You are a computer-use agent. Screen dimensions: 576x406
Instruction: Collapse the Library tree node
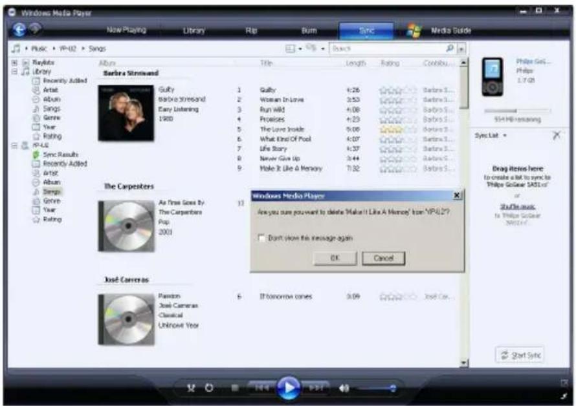pos(15,72)
